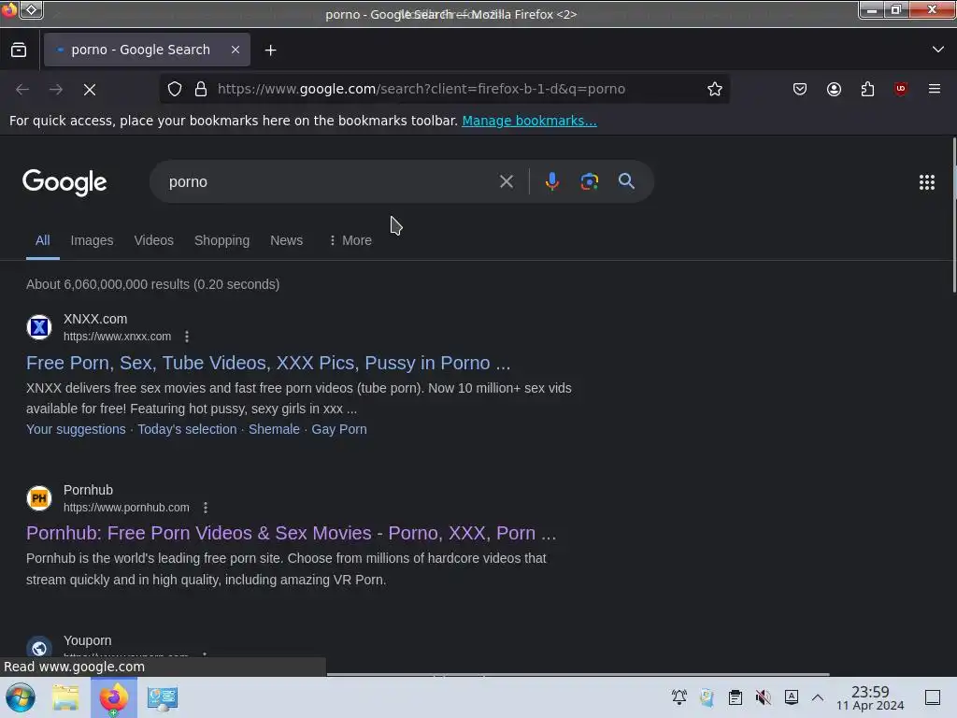
Task: Switch to the Videos tab
Action: tap(154, 240)
